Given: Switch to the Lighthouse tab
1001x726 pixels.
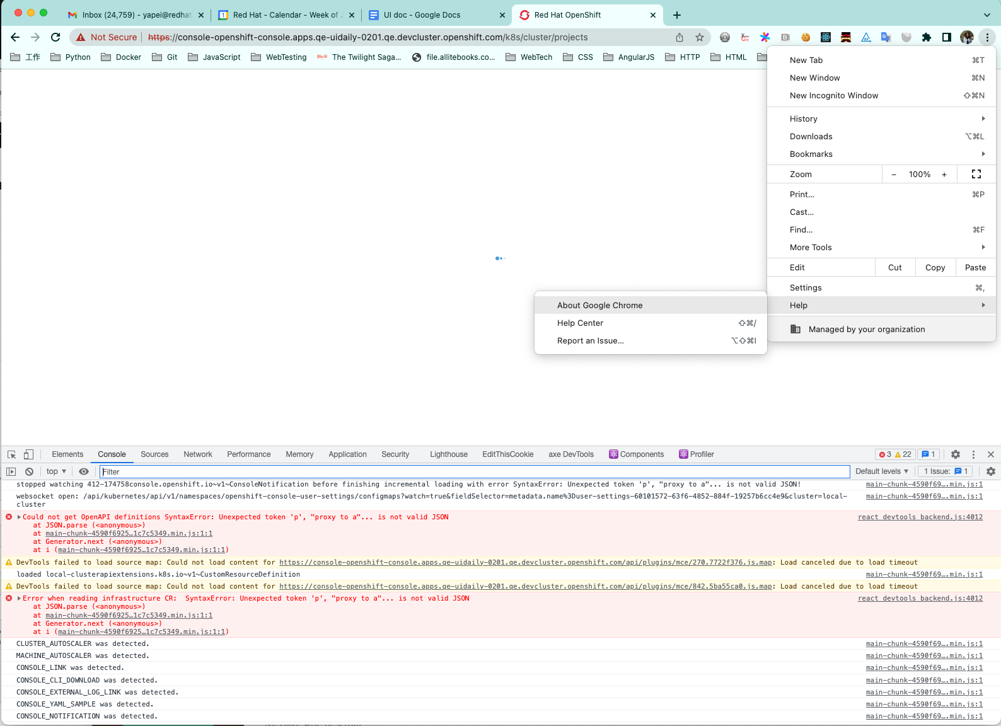Looking at the screenshot, I should click(x=449, y=454).
